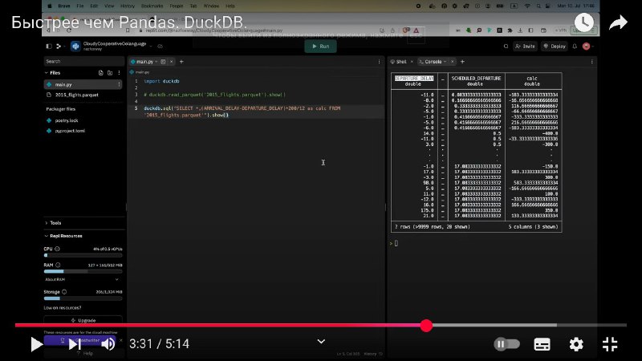642x361 pixels.
Task: Click the console prompt input
Action: point(396,244)
